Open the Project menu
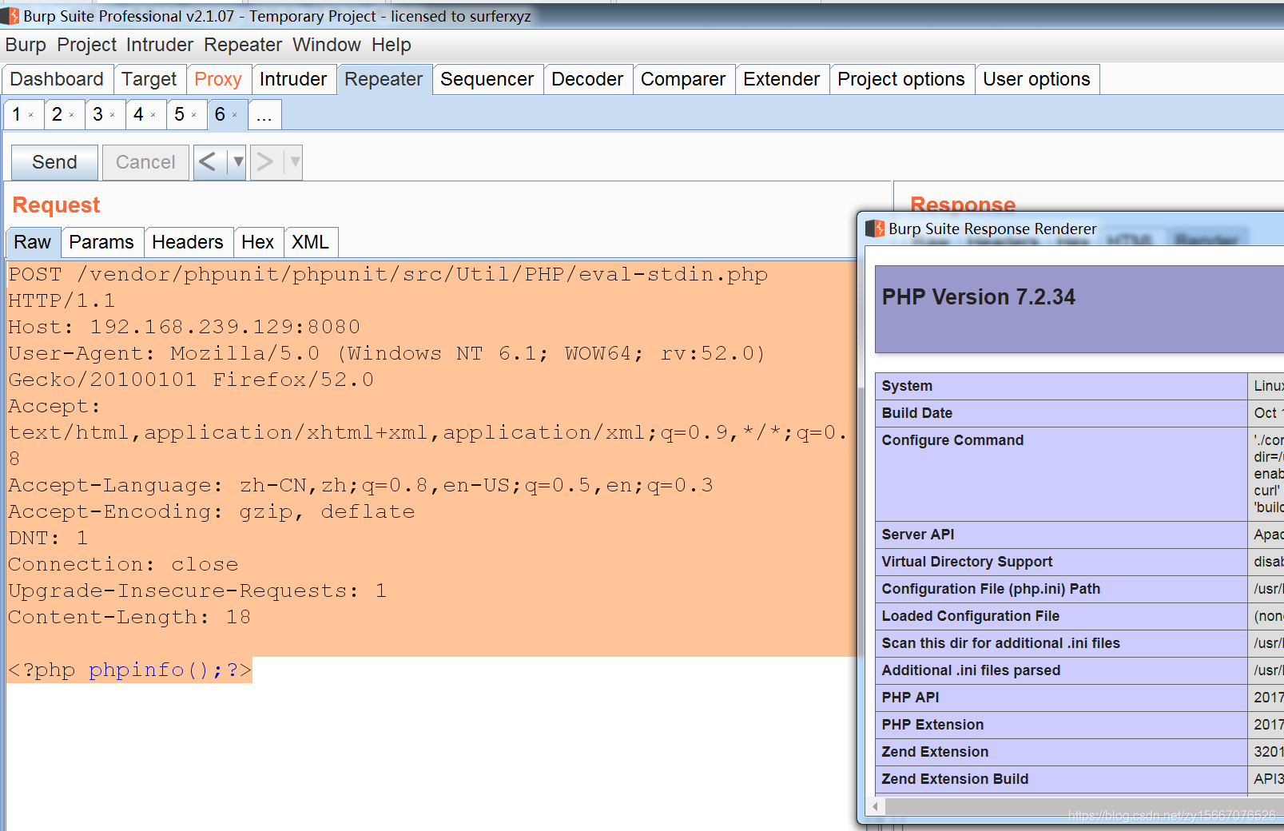The image size is (1284, 831). [86, 45]
